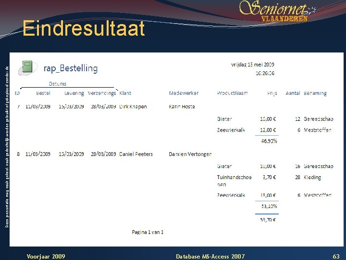Screen dimensions: 346x260
Task: Select the Benaming column header
Action: tap(315, 93)
